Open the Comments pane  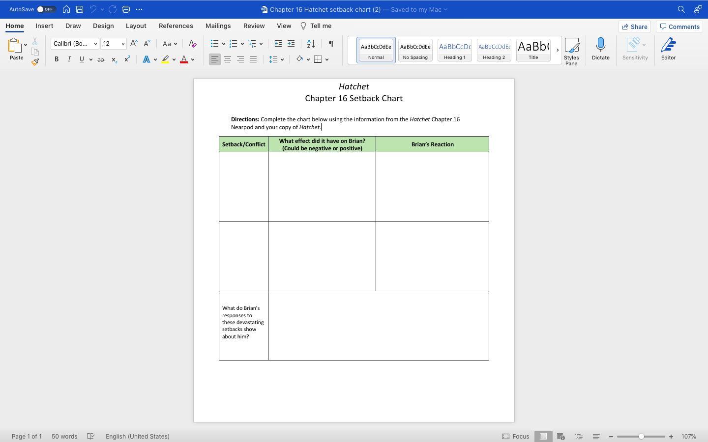tap(679, 27)
